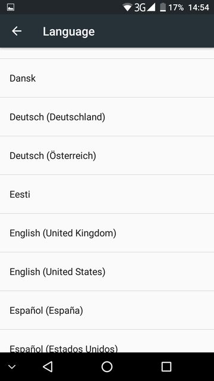Viewport: 214px width, 381px height.
Task: Tap the 17% battery percentage text
Action: 176,8
